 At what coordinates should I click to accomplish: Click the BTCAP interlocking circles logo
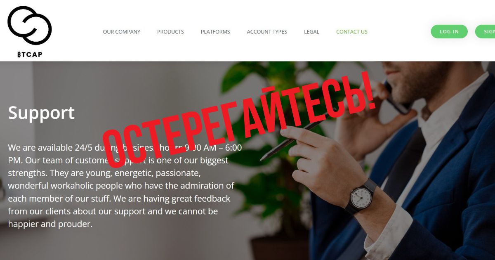click(30, 26)
